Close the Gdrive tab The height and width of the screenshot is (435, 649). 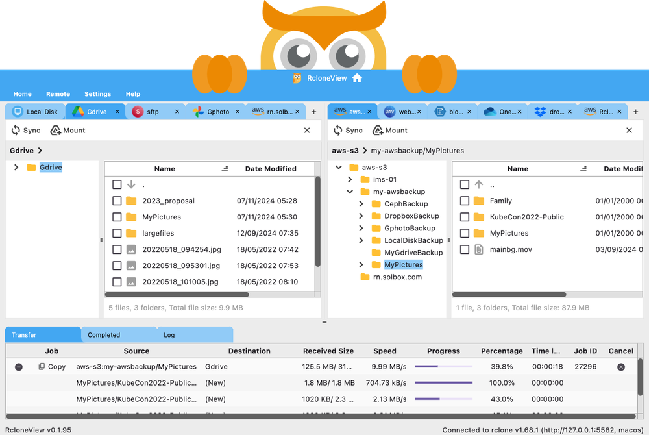[x=117, y=112]
